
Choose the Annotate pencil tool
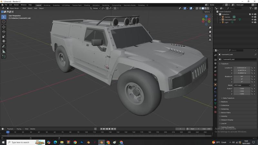point(4,46)
